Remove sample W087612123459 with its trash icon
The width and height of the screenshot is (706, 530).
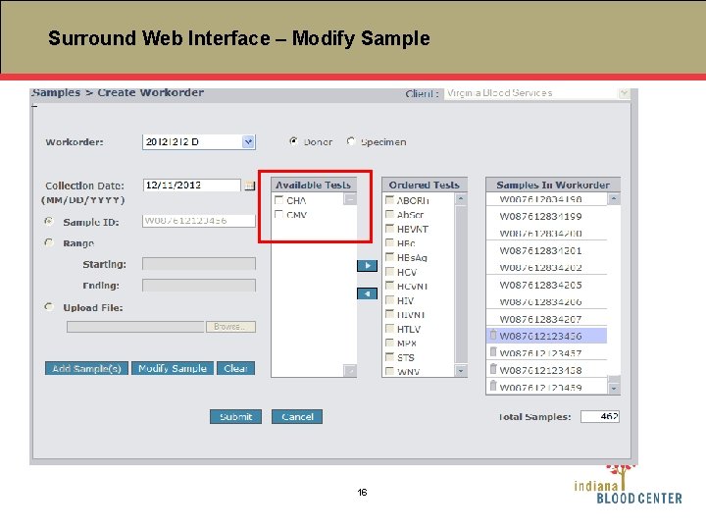[x=493, y=387]
